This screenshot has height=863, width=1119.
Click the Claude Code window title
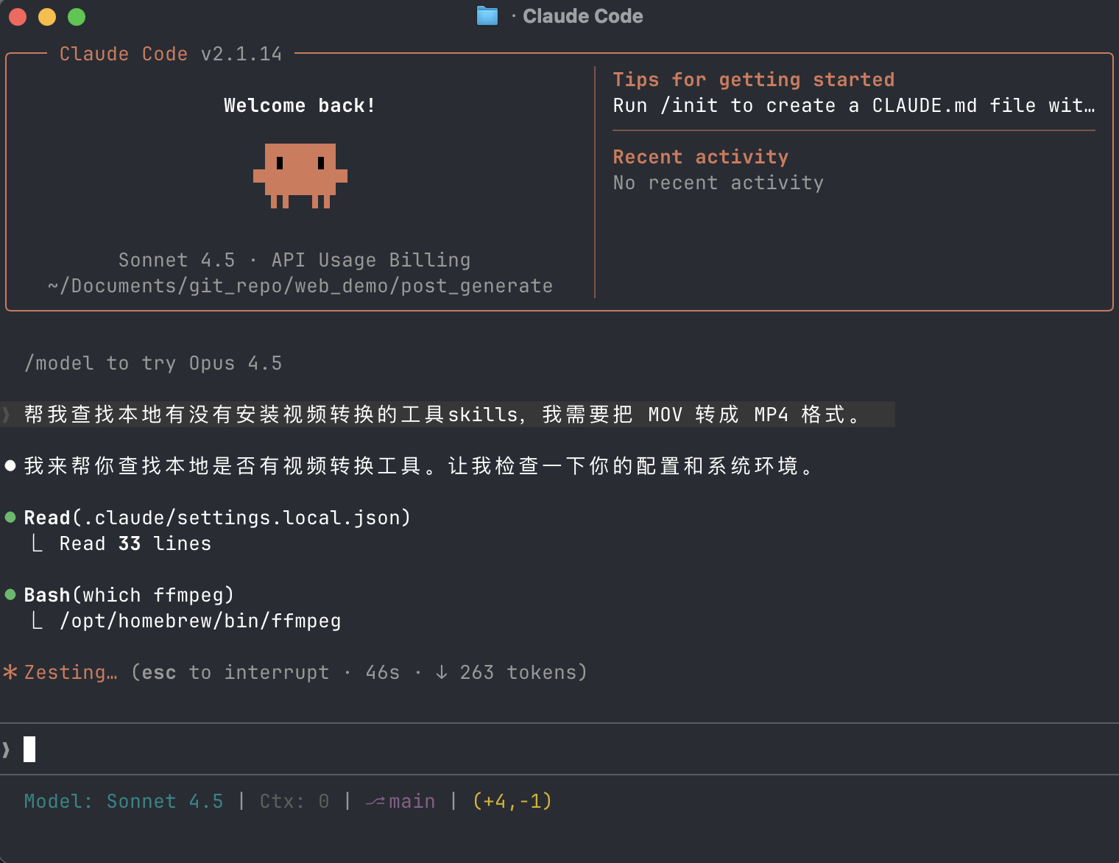(x=582, y=16)
